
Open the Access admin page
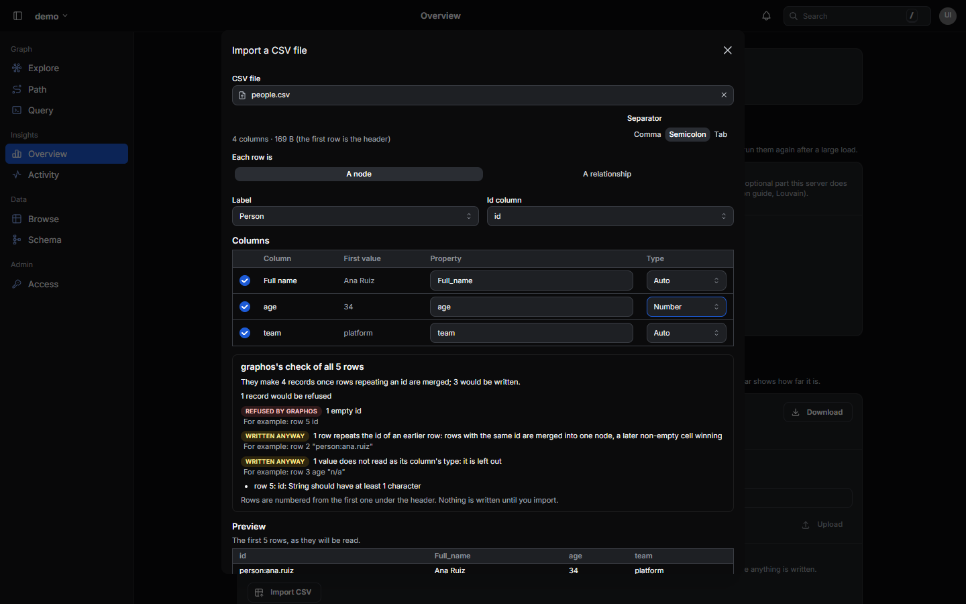(x=66, y=284)
